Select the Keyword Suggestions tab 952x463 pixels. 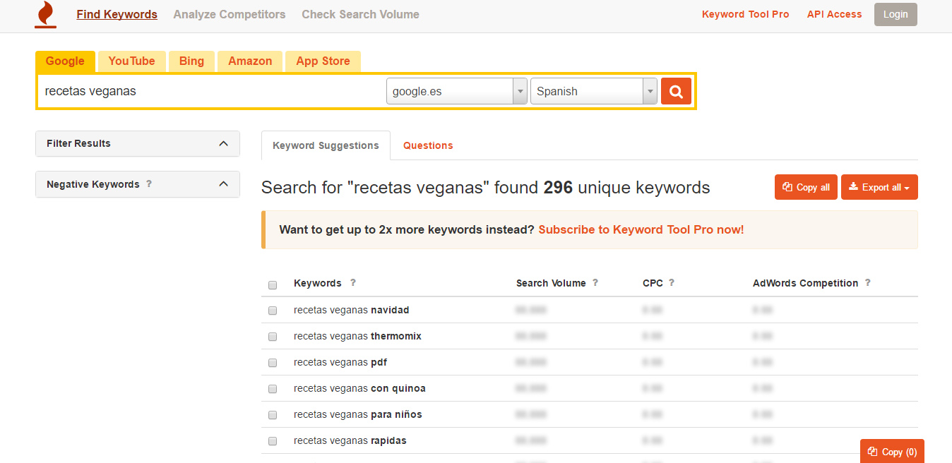click(x=326, y=145)
